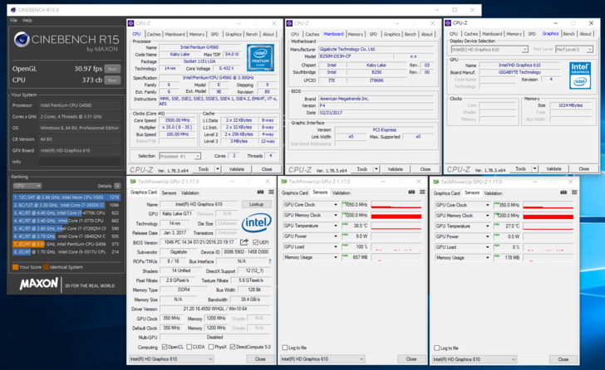Run the OpenGL benchmark in Cinebench
This screenshot has width=605, height=370.
click(112, 69)
